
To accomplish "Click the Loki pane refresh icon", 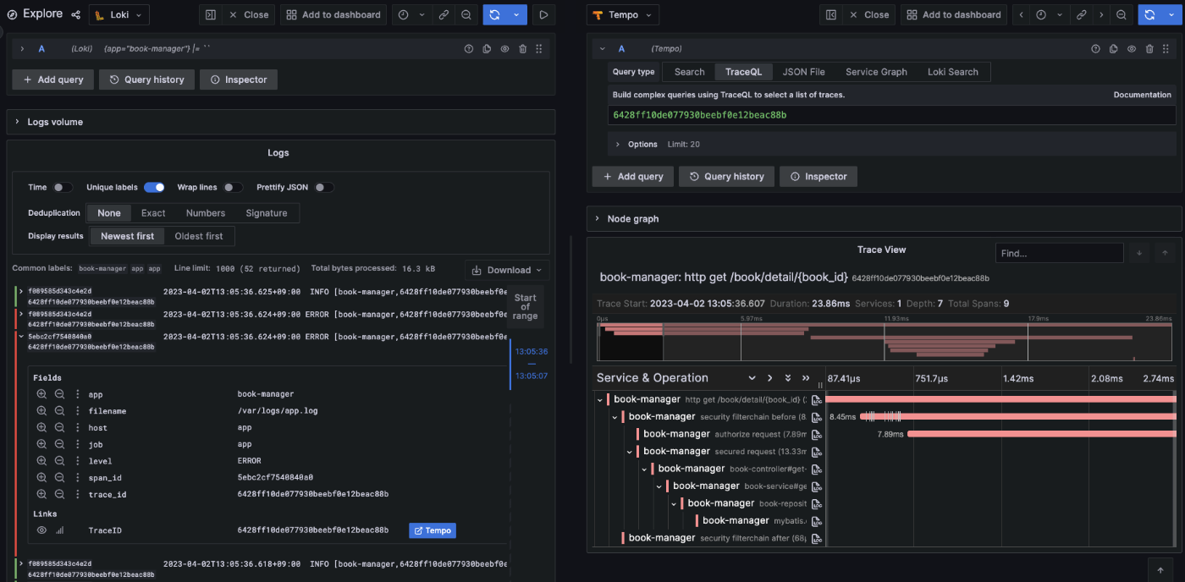I will 494,14.
